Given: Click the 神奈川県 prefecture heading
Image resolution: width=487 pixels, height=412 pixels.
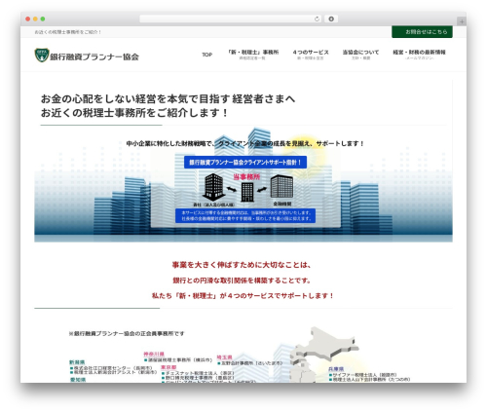Looking at the screenshot, I should pos(154,355).
